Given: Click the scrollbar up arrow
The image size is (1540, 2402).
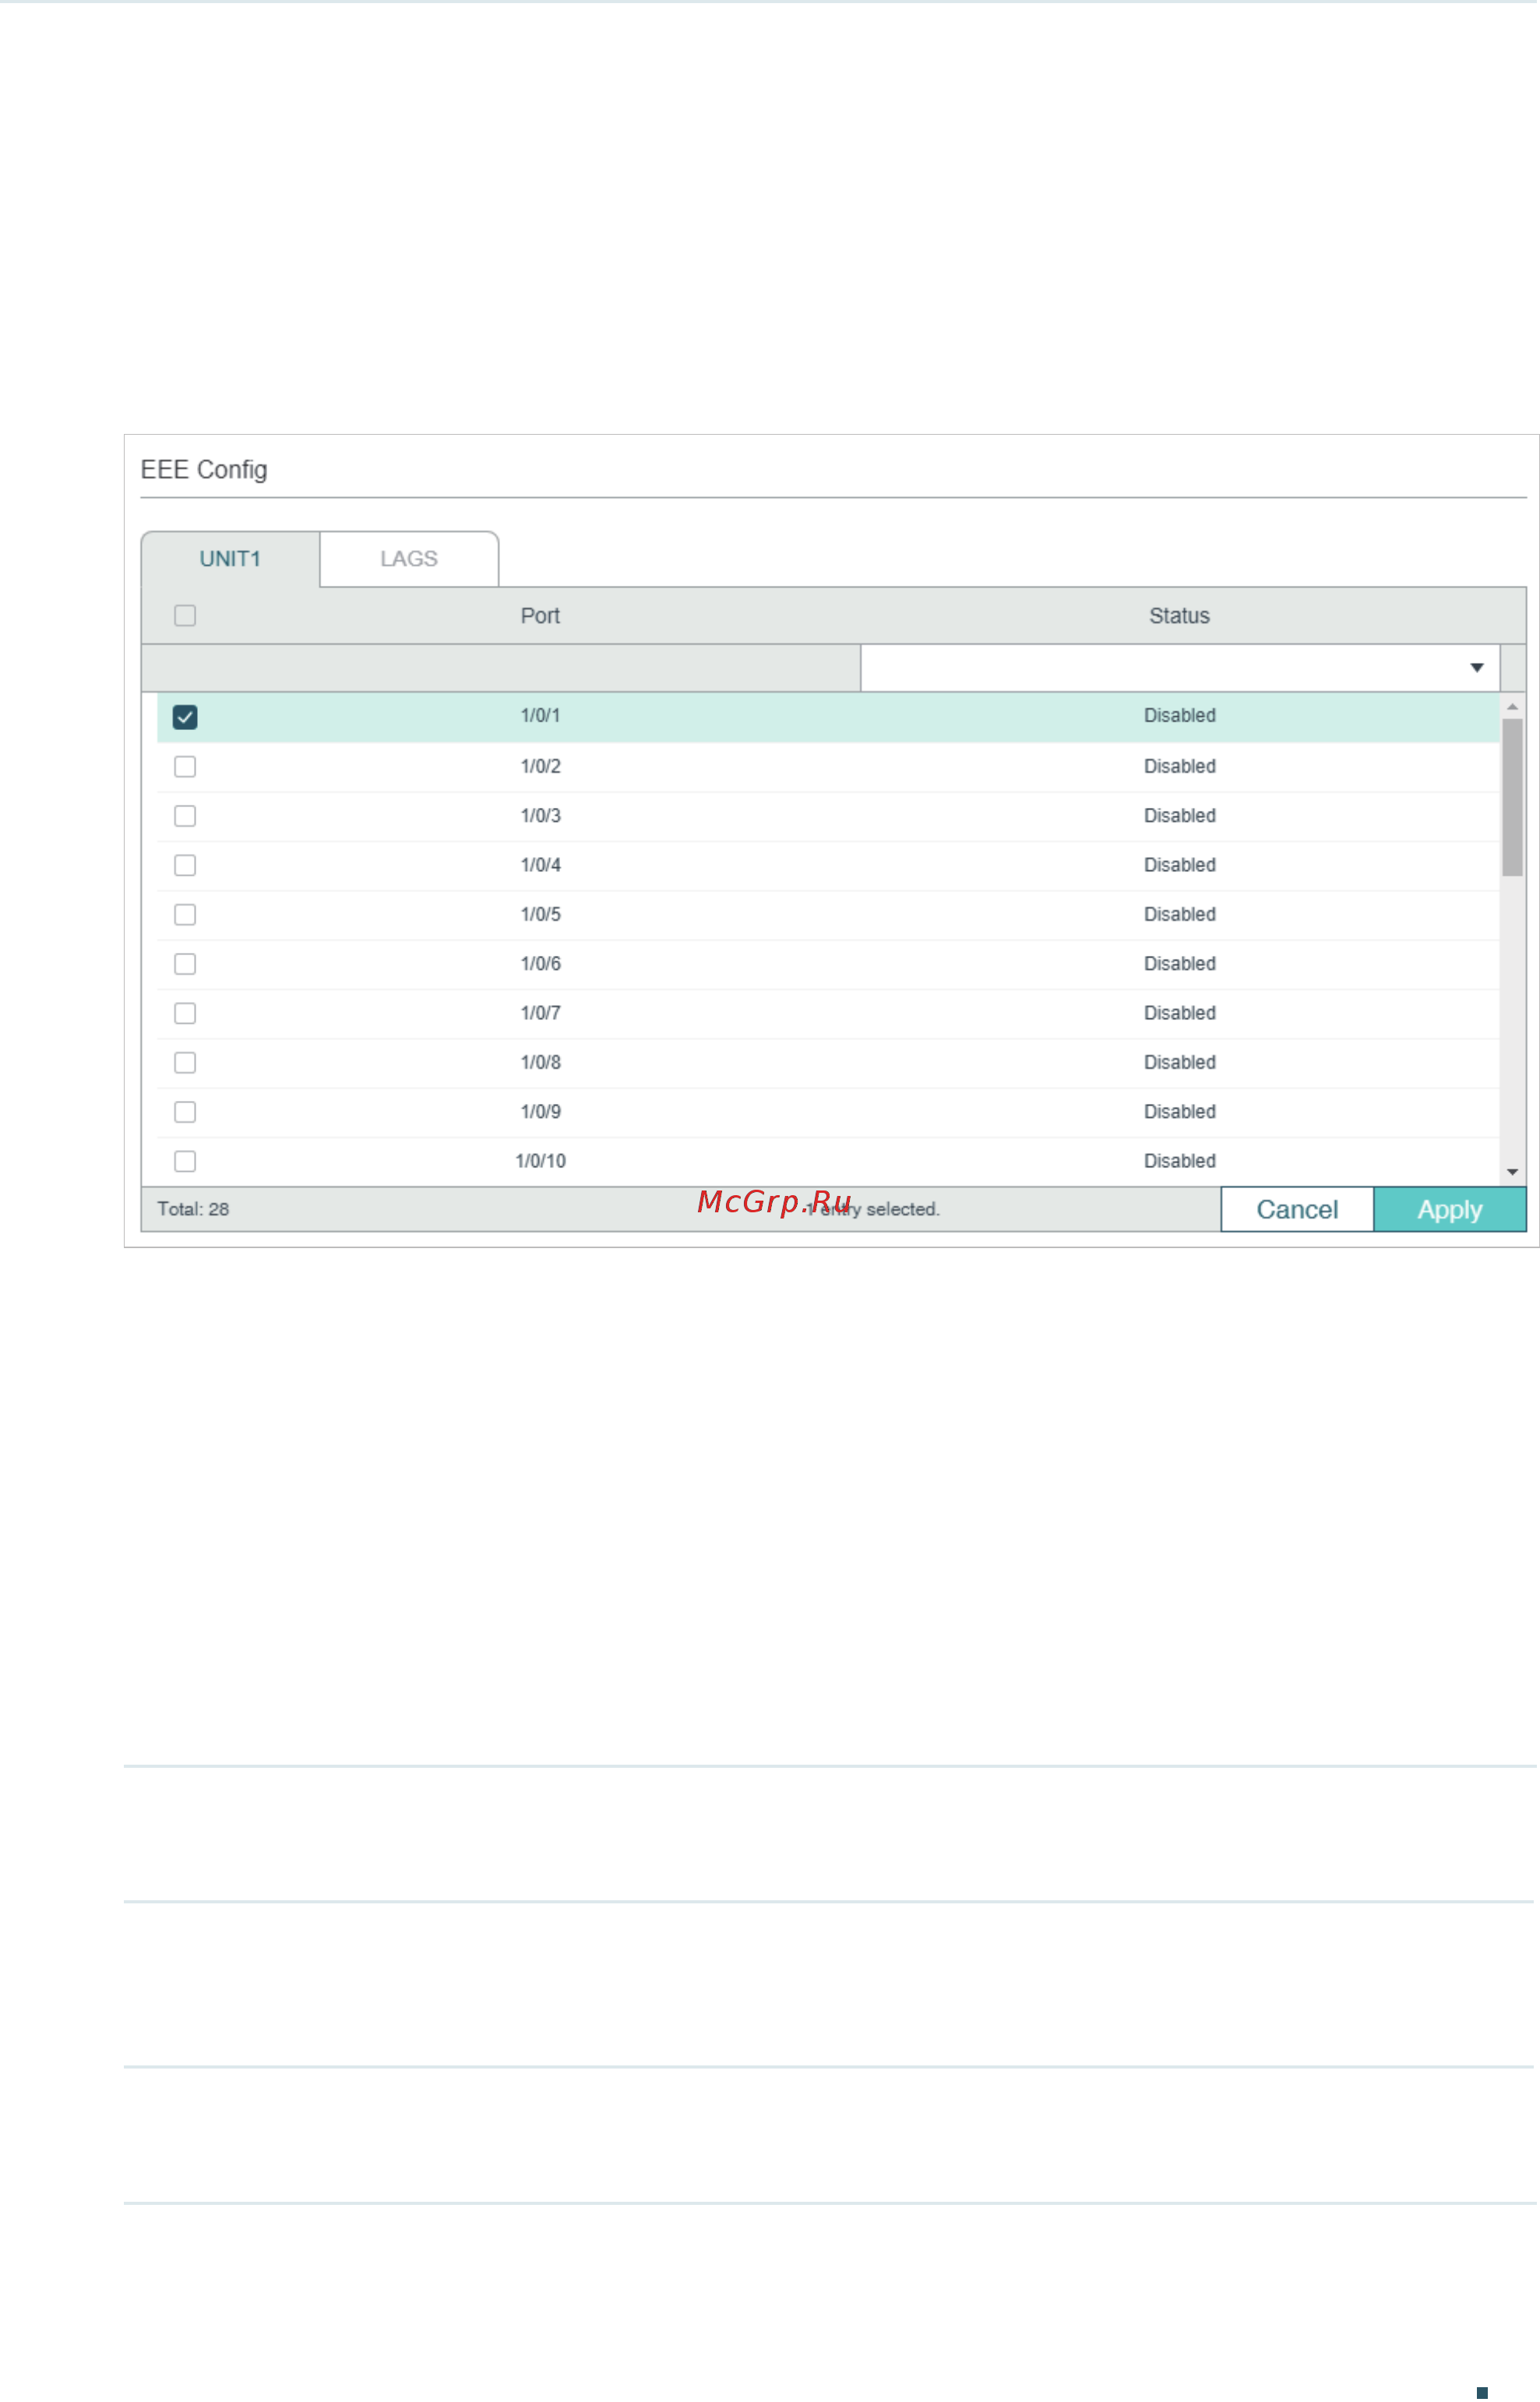Looking at the screenshot, I should tap(1512, 707).
